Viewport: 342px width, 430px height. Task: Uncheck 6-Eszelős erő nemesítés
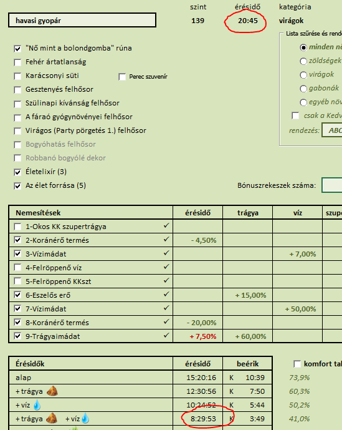click(17, 295)
